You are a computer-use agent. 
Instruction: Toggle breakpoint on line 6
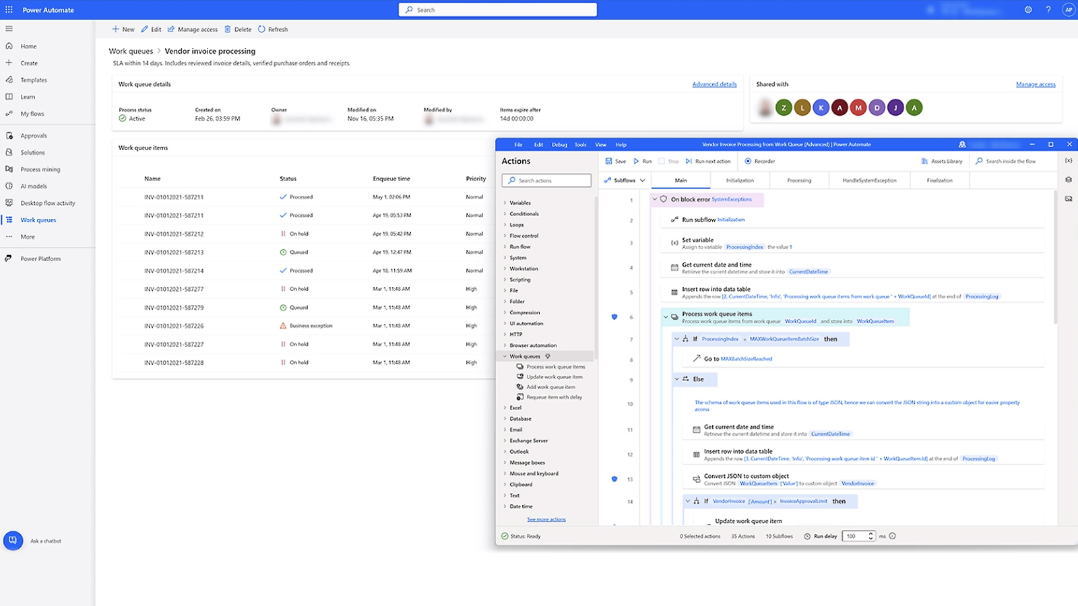click(x=614, y=316)
